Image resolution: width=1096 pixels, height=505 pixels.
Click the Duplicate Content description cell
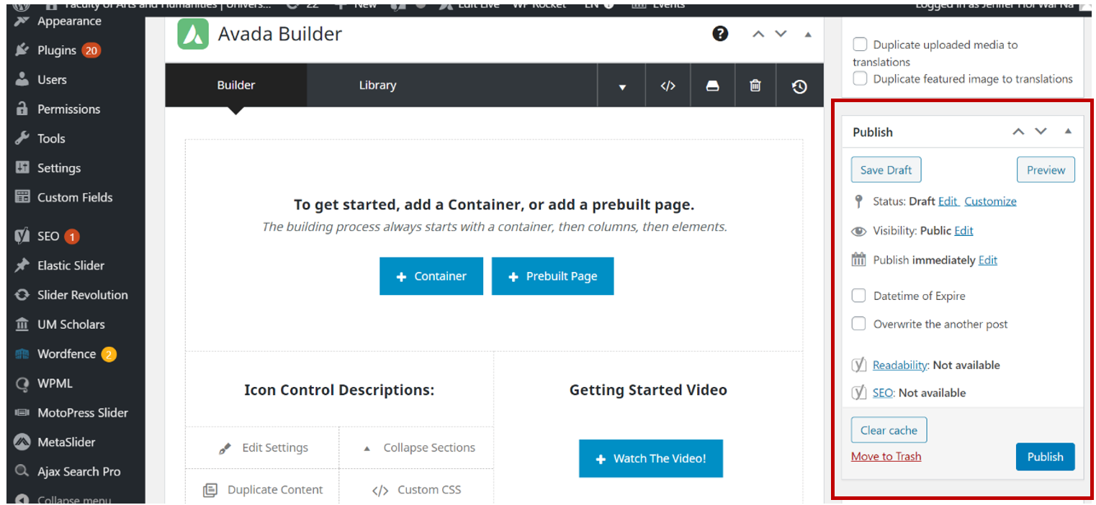point(262,490)
